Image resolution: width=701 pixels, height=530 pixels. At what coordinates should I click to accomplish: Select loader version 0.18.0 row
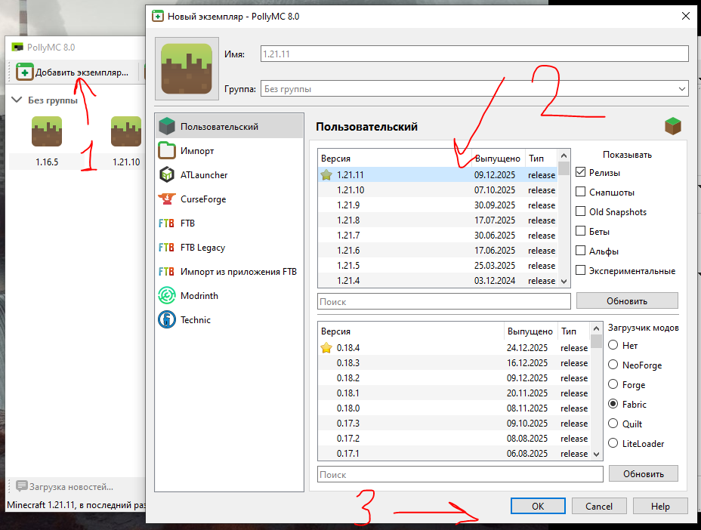454,408
